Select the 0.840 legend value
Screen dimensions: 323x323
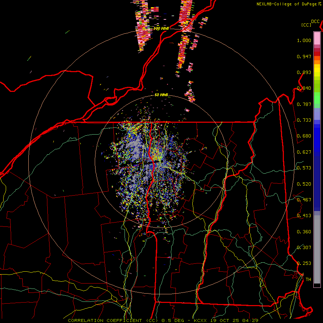[304, 88]
